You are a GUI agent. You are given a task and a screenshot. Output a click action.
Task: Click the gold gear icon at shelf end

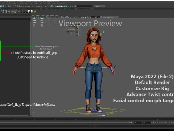click(35, 12)
